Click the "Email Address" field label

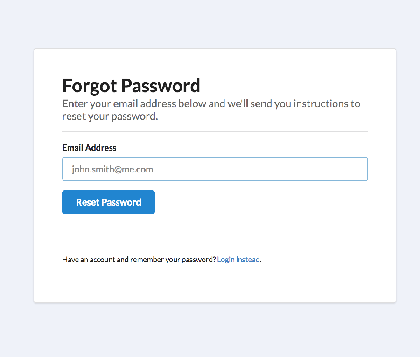[89, 148]
